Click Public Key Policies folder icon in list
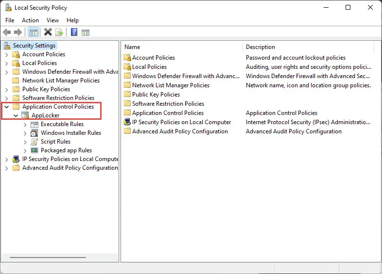Viewport: 382px width, 274px height. pos(127,95)
